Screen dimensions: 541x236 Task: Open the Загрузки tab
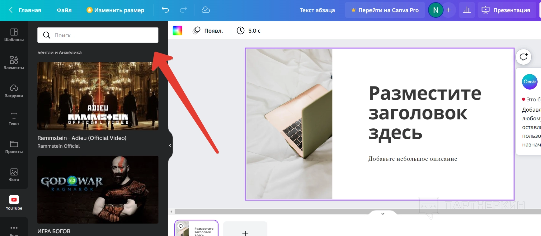[14, 91]
